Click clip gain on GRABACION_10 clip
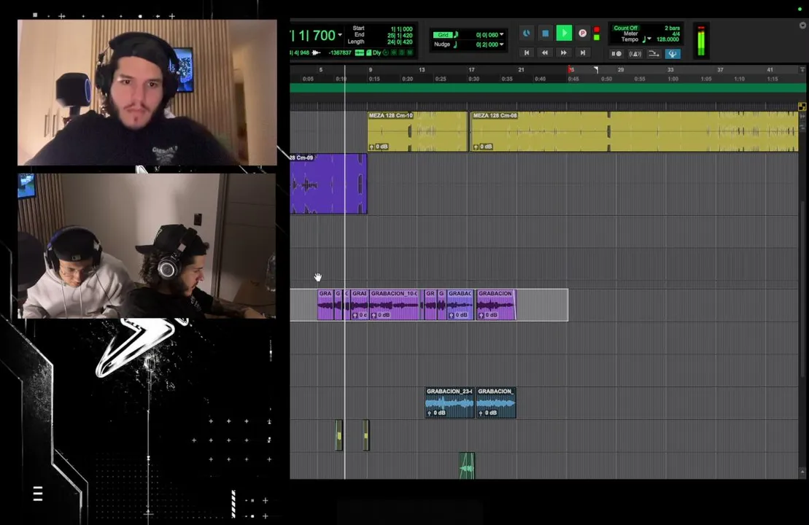The height and width of the screenshot is (525, 809). tap(381, 315)
